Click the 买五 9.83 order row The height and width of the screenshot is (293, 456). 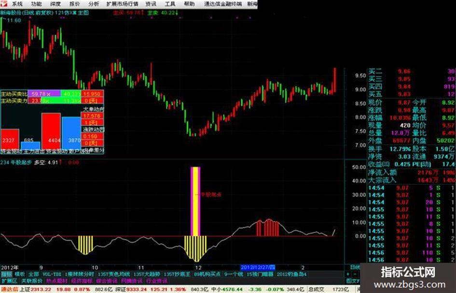pyautogui.click(x=411, y=94)
